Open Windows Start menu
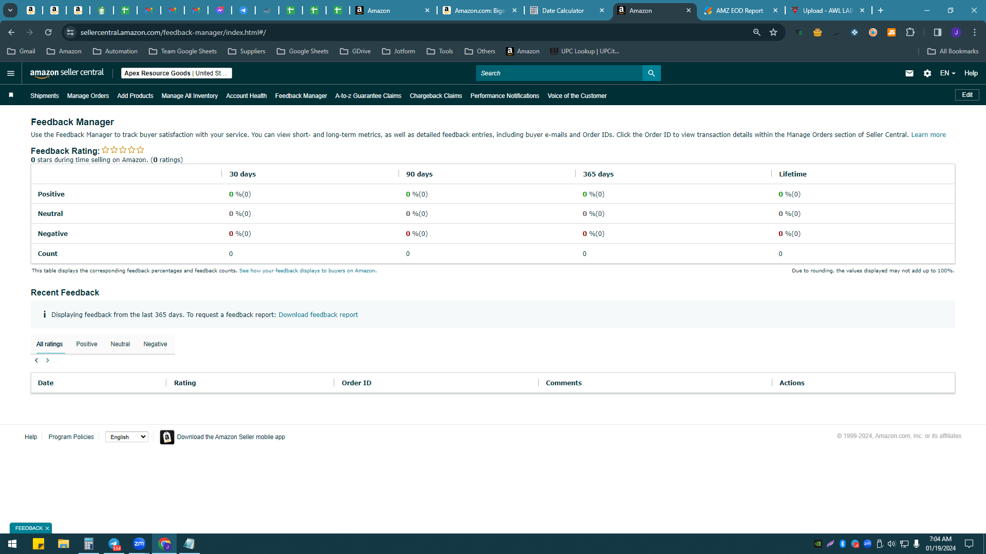This screenshot has height=554, width=986. click(12, 544)
